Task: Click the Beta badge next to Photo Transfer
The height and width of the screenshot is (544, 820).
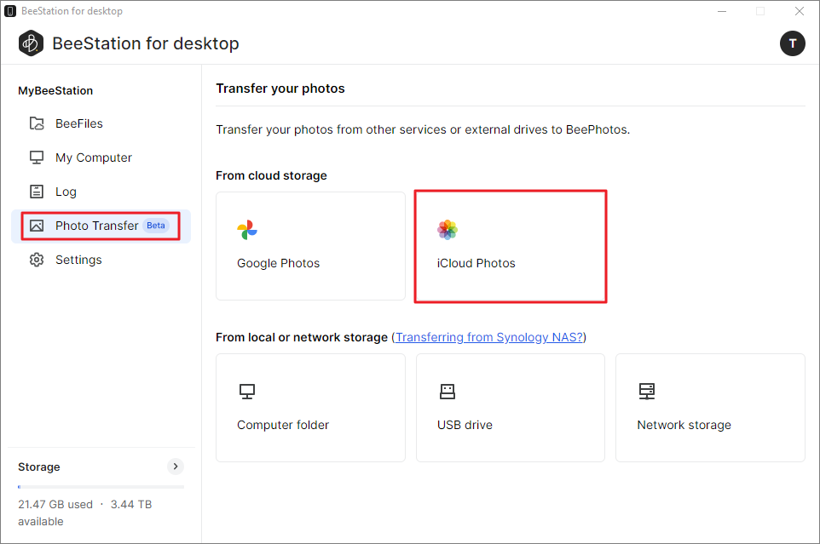Action: pos(156,226)
